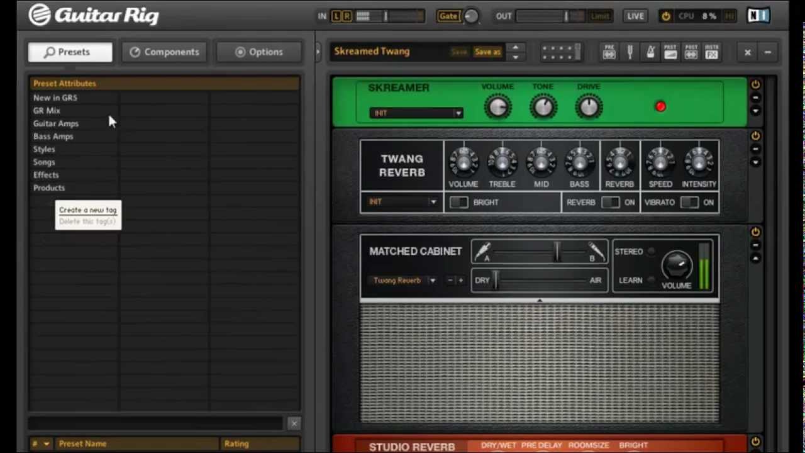Toggle the Reverb ON switch
The image size is (805, 453).
610,202
